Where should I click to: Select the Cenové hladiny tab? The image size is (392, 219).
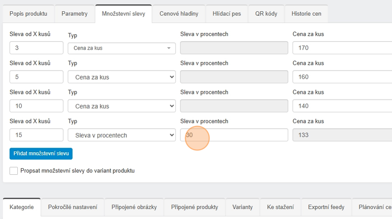click(x=179, y=14)
